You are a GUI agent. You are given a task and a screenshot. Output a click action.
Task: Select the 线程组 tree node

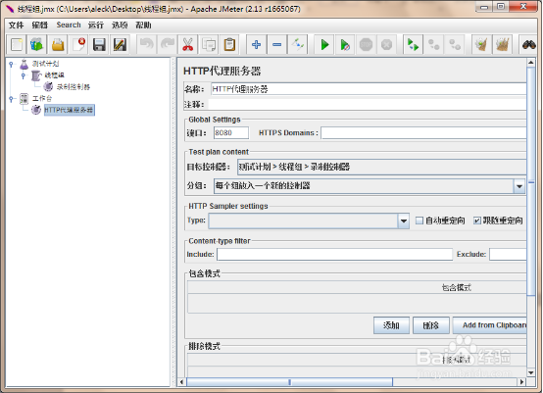[x=54, y=75]
